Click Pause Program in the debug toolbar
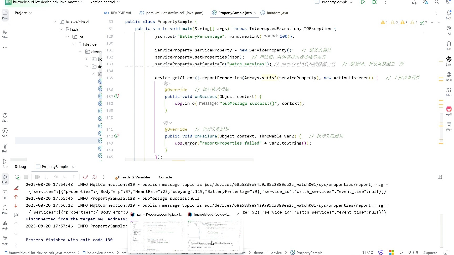Viewport: 454px width, 255px height. click(47, 177)
